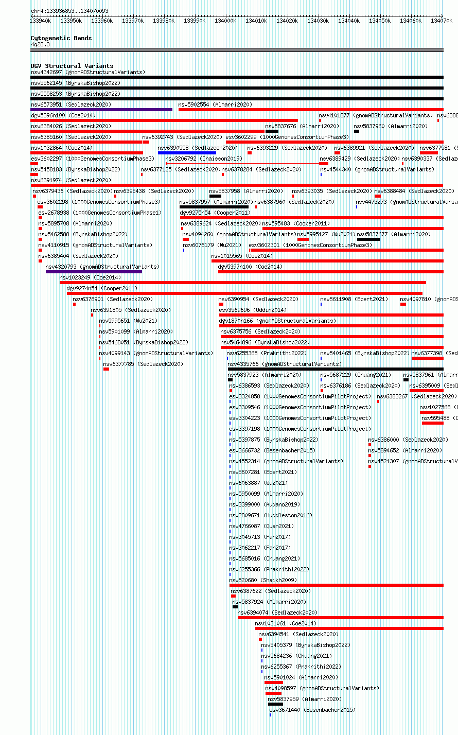Open the esv3304223 1000Genomes Pilot label
This screenshot has height=735, width=458.
coord(300,418)
